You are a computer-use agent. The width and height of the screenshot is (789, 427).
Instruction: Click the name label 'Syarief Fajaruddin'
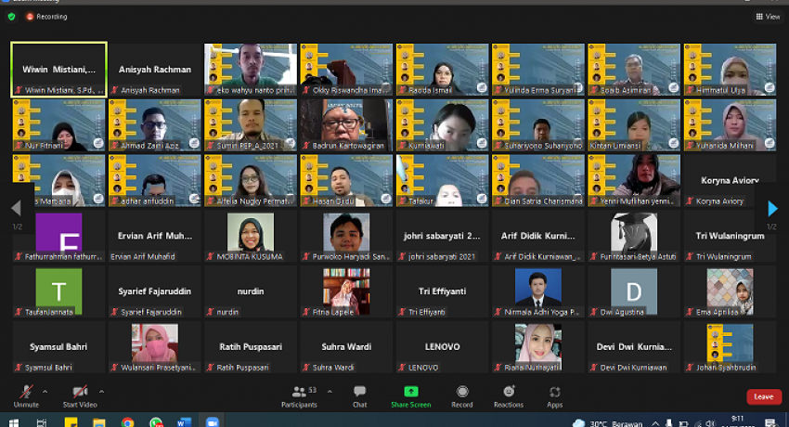tap(151, 312)
